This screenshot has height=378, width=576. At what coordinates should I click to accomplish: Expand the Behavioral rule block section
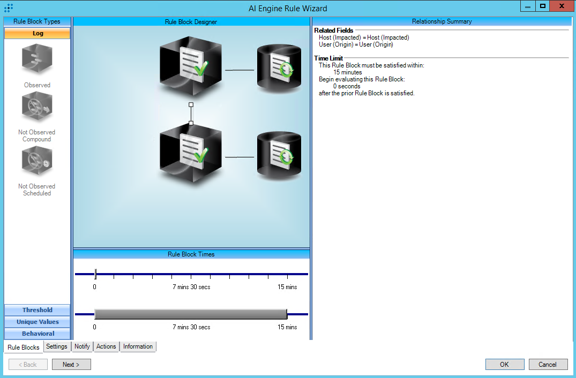click(38, 334)
